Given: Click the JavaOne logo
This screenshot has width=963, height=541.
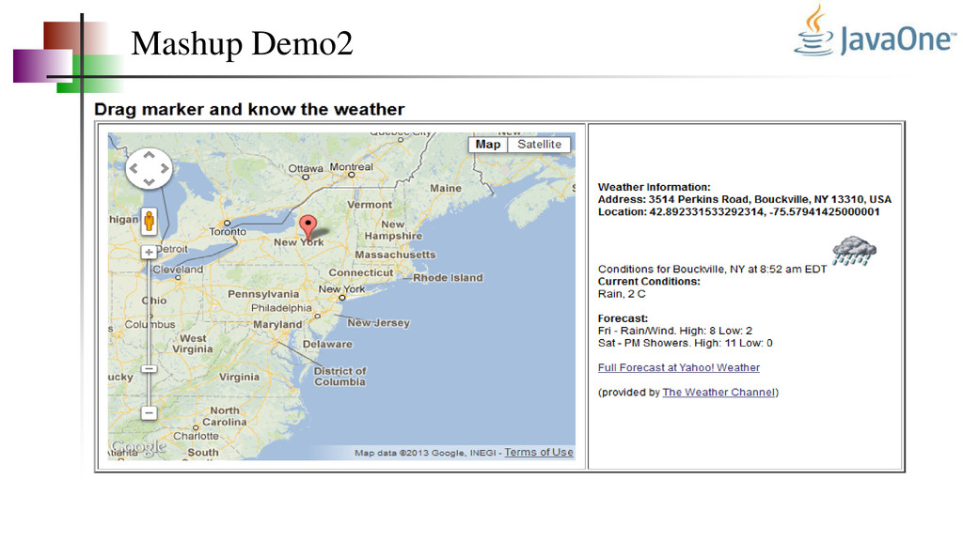Looking at the screenshot, I should (x=876, y=31).
